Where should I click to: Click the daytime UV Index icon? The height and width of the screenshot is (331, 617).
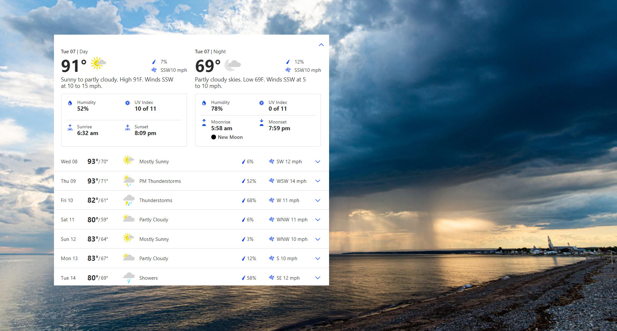[128, 103]
